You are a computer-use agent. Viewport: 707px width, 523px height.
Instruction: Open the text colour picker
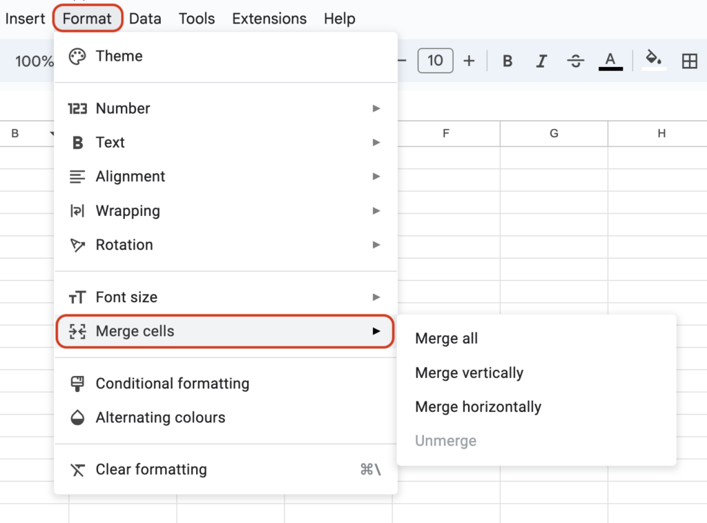coord(610,61)
